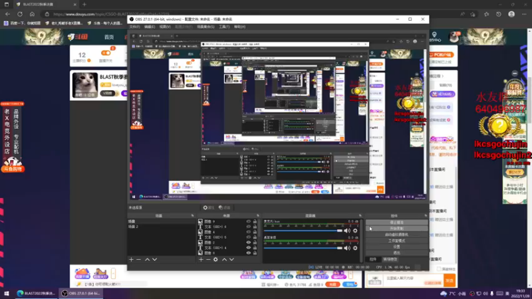532x299 pixels.
Task: Click the 开始录制 button
Action: point(396,229)
